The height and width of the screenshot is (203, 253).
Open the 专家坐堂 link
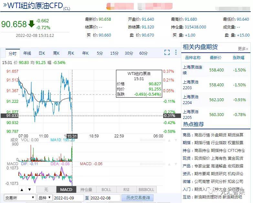coord(202,166)
